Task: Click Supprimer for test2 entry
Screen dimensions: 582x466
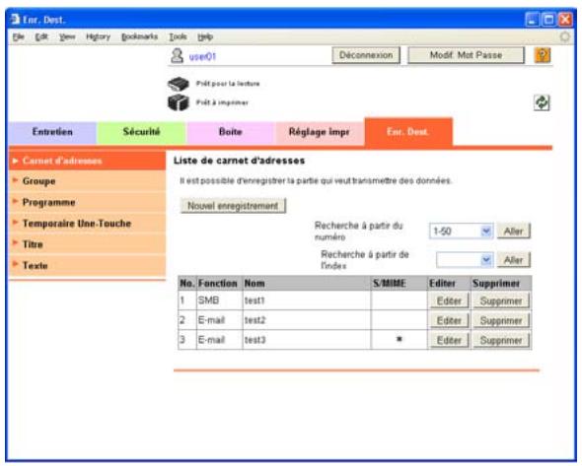Action: coord(501,320)
